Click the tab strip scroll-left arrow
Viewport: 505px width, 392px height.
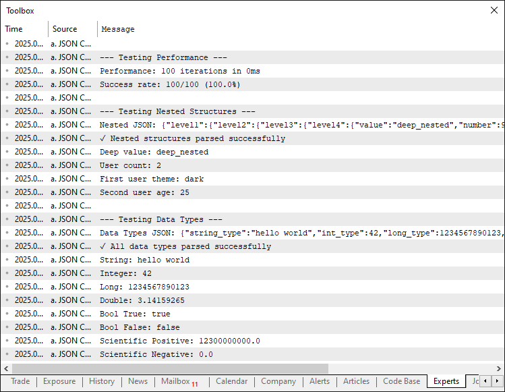pos(485,381)
